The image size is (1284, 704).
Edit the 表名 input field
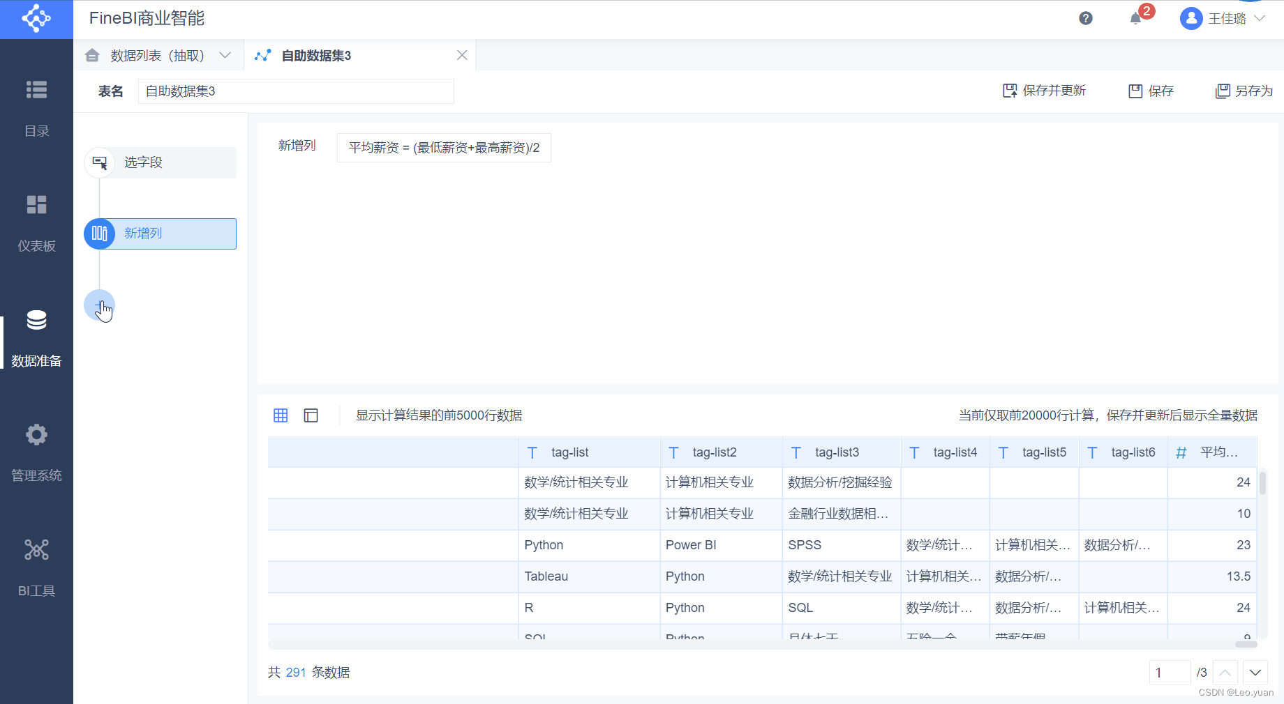pyautogui.click(x=296, y=91)
